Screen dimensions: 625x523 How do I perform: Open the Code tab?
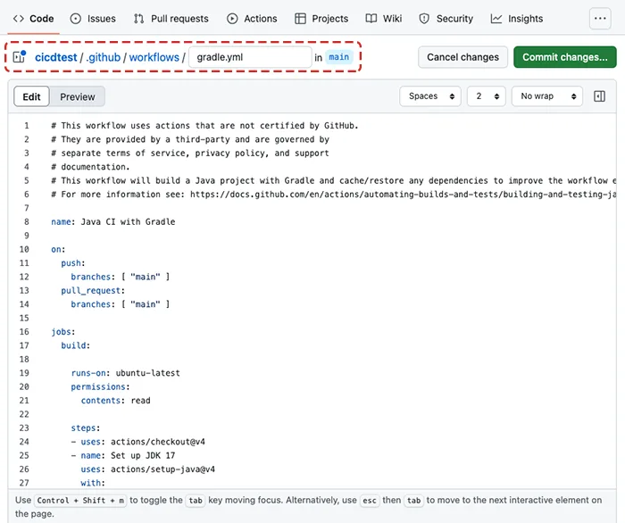point(34,19)
